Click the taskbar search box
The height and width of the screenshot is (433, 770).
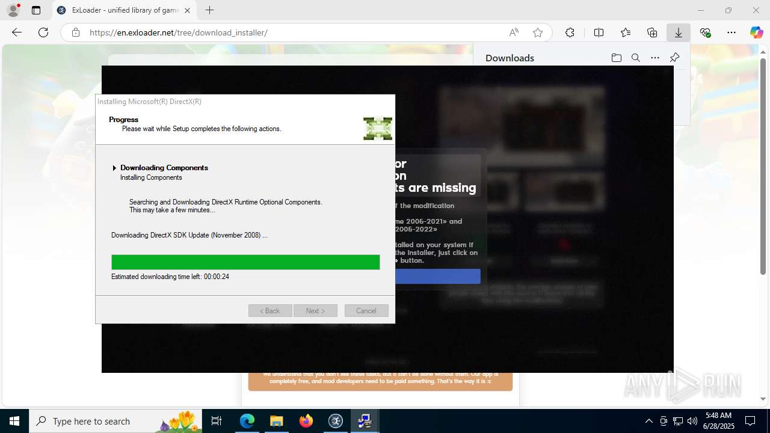[x=115, y=421]
